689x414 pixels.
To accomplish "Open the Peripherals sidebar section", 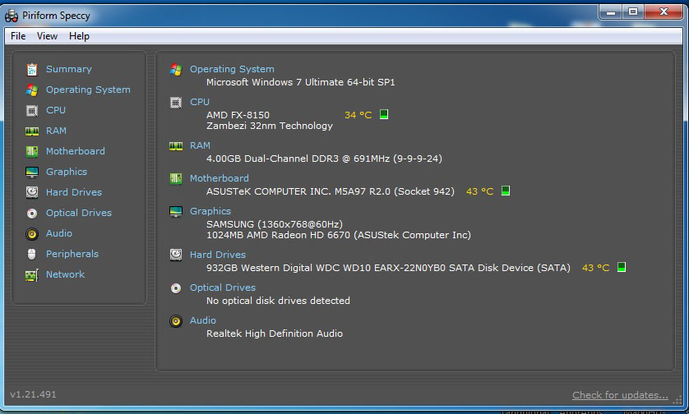I will (x=72, y=254).
